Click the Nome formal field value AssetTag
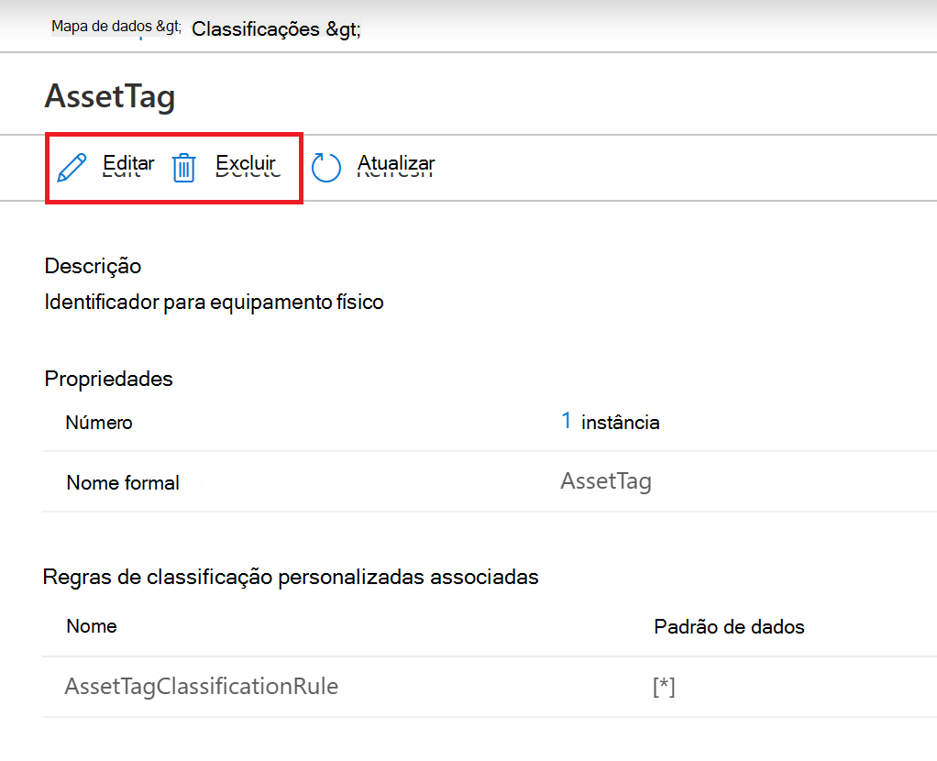This screenshot has width=937, height=761. [606, 480]
